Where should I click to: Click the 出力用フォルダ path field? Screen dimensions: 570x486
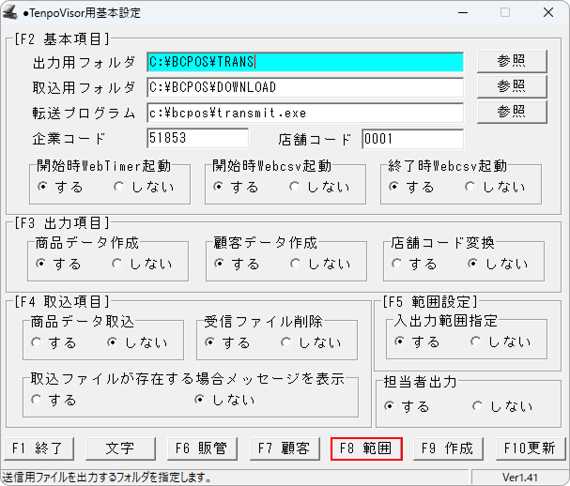coord(304,62)
